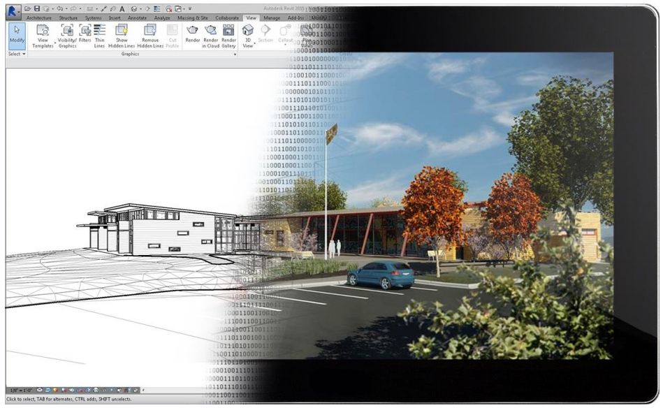Toggle Shadows on view control bar
The image size is (663, 408).
click(64, 391)
